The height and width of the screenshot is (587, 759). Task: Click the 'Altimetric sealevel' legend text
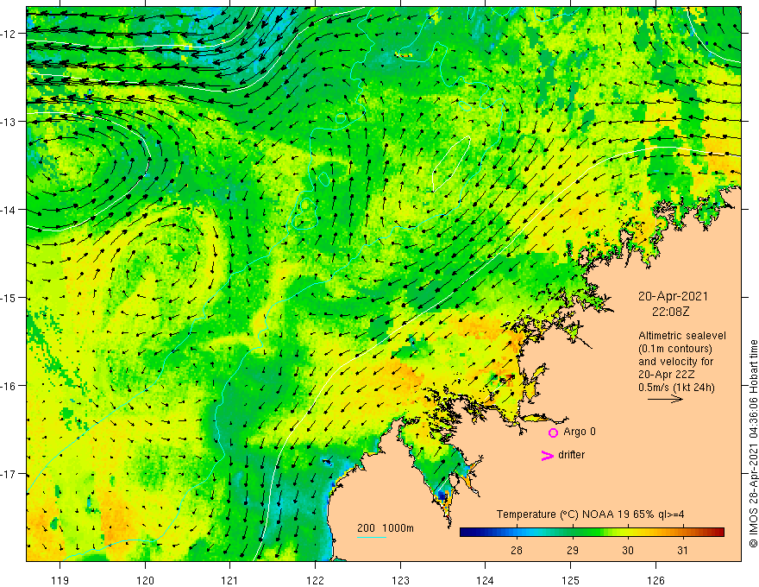tap(682, 336)
